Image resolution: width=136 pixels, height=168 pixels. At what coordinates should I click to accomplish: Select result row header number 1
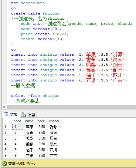coord(7,127)
